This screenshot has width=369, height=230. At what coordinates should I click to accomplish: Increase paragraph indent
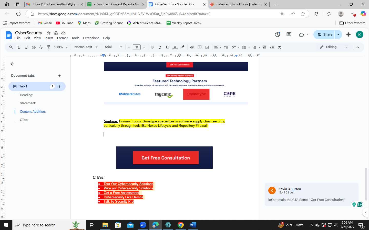[x=272, y=47]
